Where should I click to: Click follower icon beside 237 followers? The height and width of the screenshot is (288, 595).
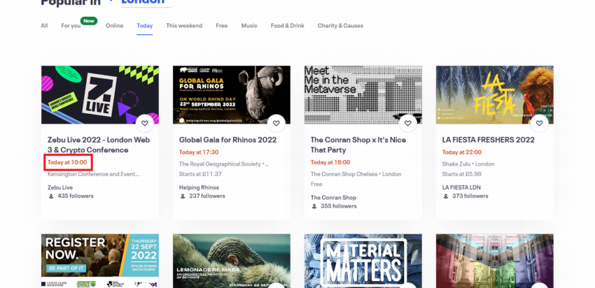(x=183, y=196)
